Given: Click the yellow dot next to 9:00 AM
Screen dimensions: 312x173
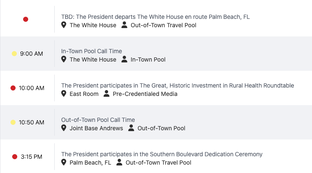Looking at the screenshot, I should 14,54.
